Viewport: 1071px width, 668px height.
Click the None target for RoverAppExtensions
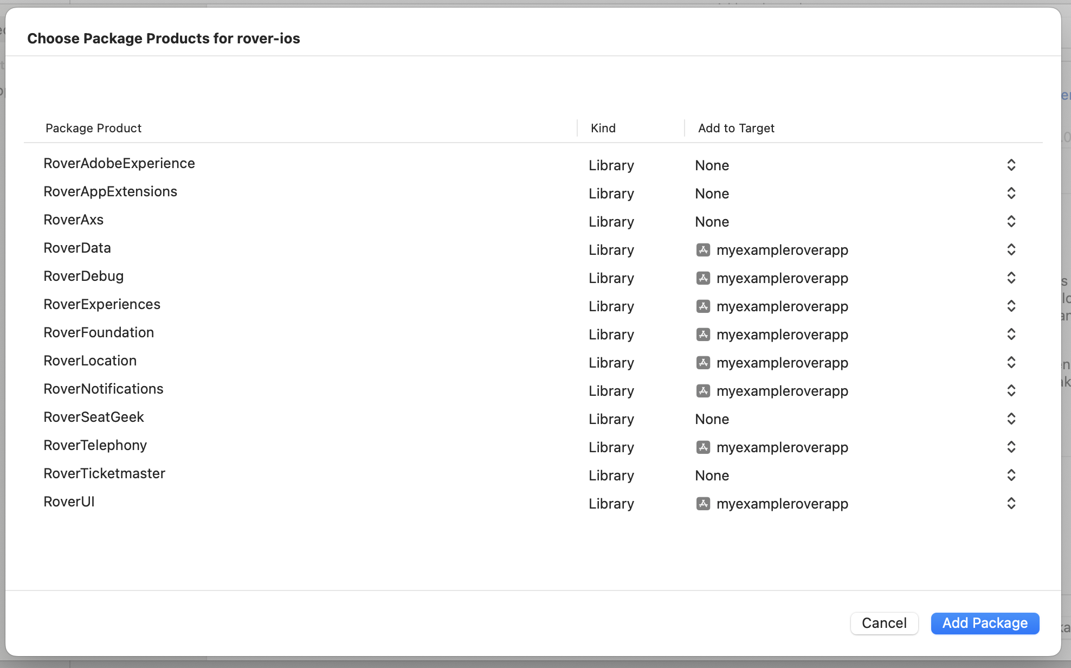712,194
